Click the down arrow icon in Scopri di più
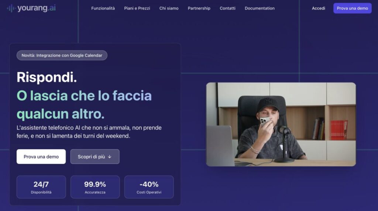 click(109, 157)
